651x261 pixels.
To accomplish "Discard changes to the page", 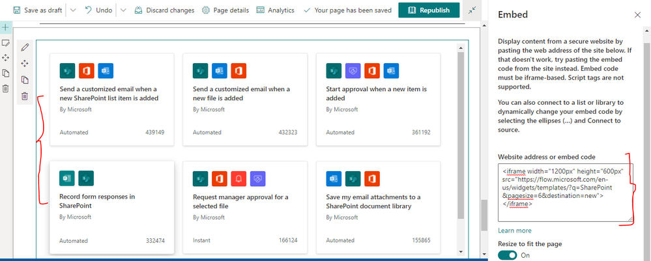I will (x=164, y=10).
